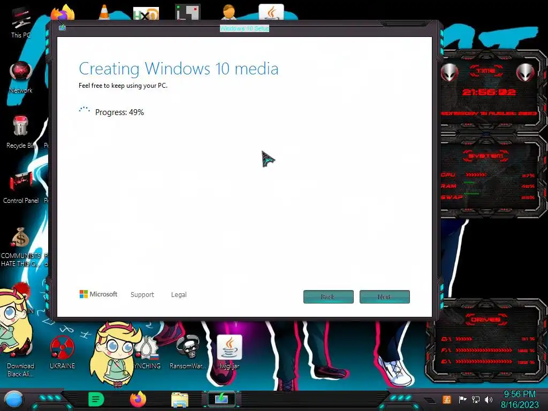
Task: Open the volume speaker tray icon
Action: [489, 399]
